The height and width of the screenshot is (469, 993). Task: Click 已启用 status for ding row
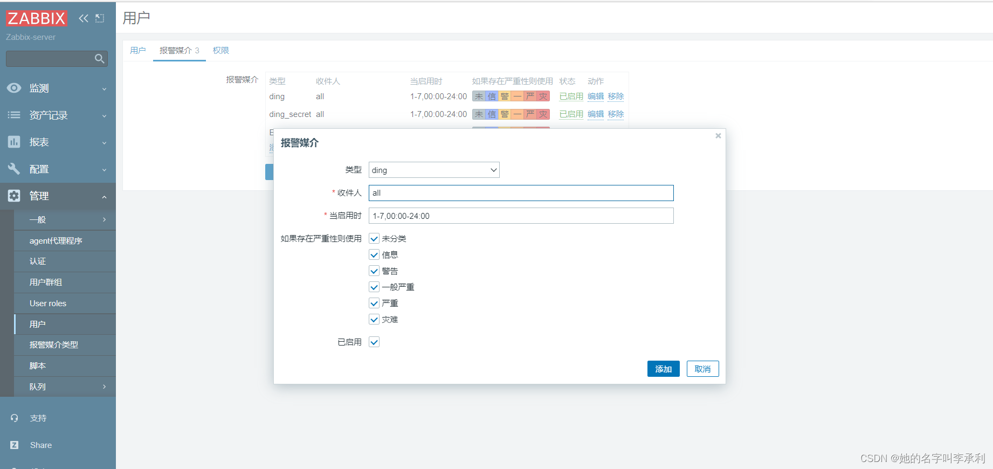[571, 96]
